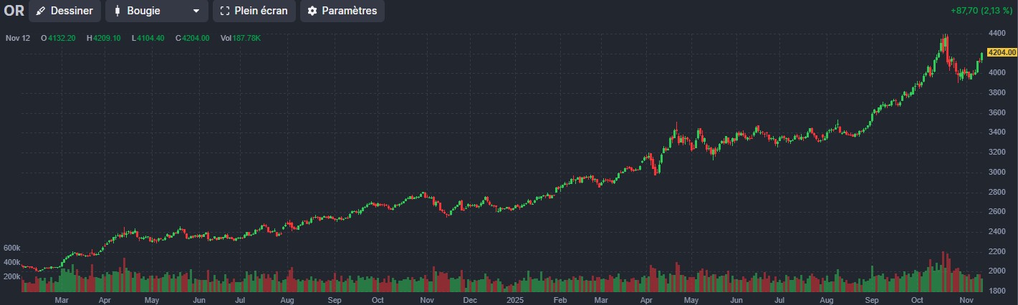Click the 600k volume scale label
Image resolution: width=1018 pixels, height=305 pixels.
11,248
